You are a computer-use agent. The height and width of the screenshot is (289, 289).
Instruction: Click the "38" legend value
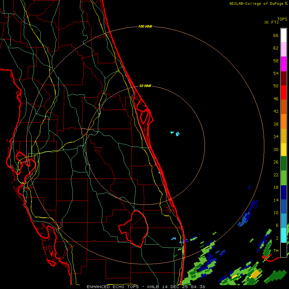click(276, 124)
